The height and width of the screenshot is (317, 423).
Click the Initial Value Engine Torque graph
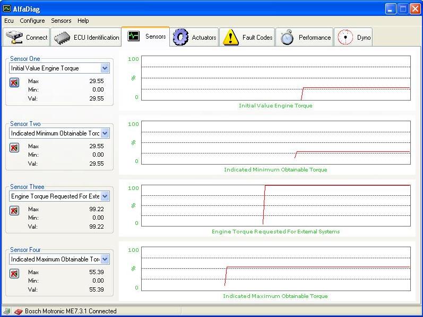click(x=276, y=78)
